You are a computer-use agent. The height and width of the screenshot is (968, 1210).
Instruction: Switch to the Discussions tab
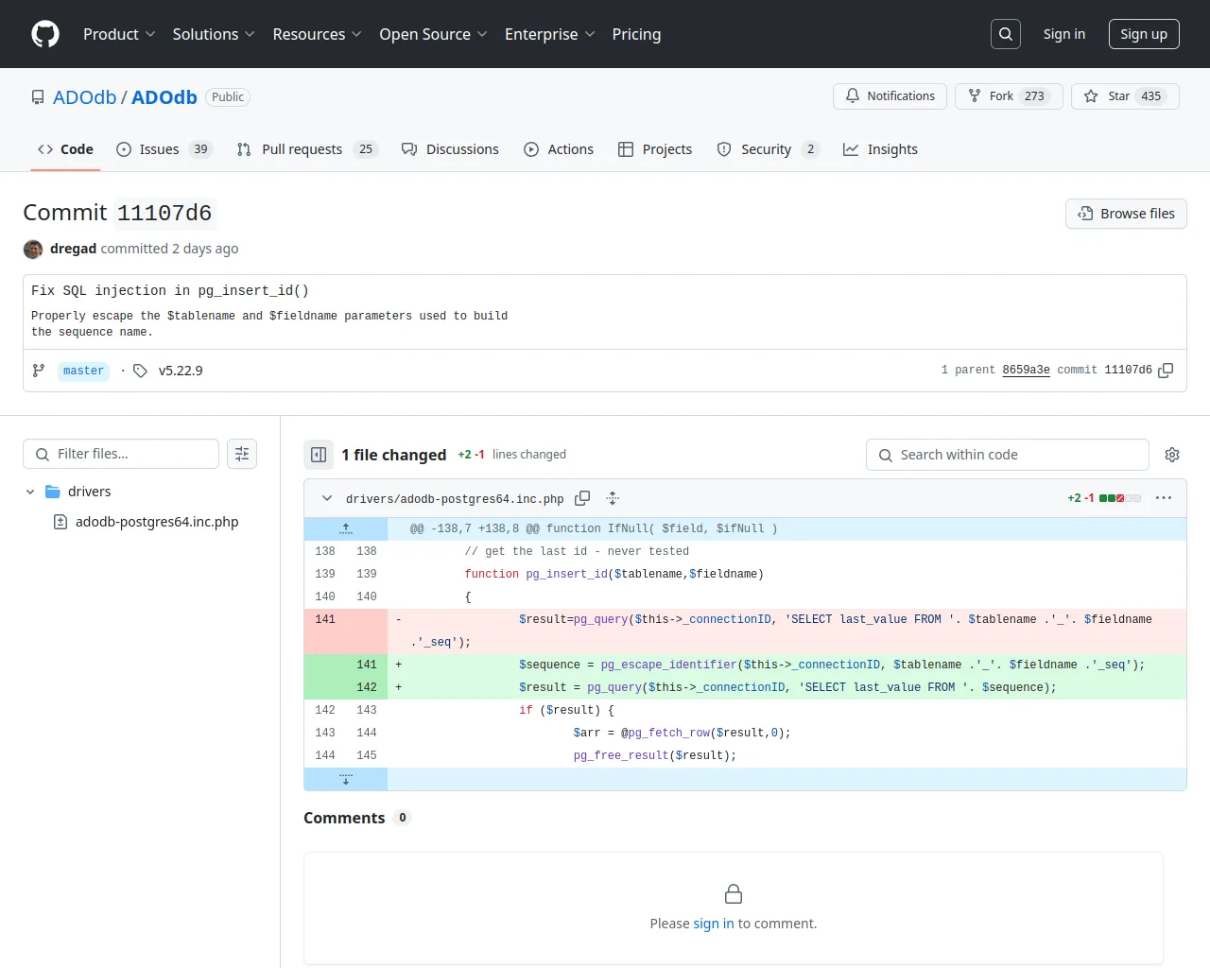click(450, 149)
